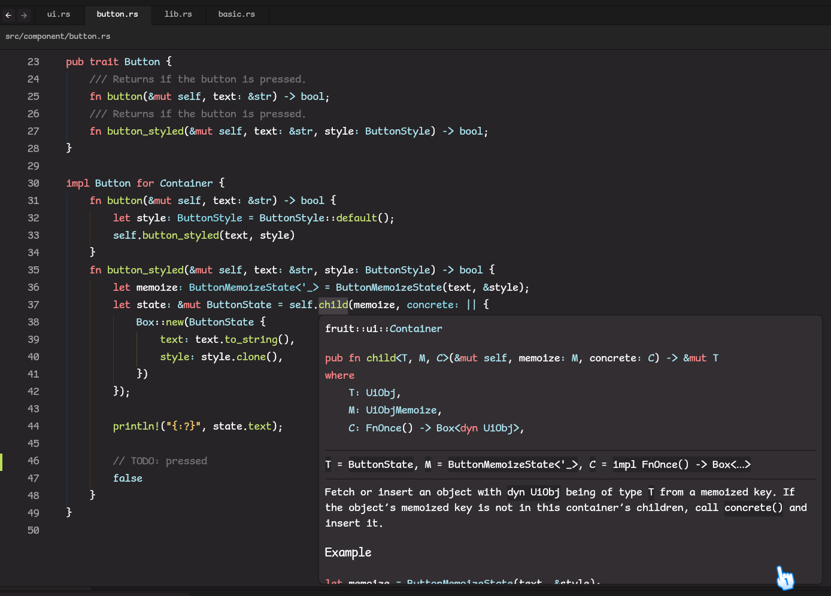This screenshot has width=831, height=596.
Task: Expand the collapsed Box<…> type in popup
Action: tap(731, 464)
